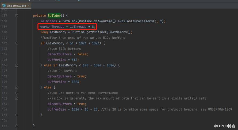
Task: Collapse the Builder() method at line 437
Action: [17, 16]
